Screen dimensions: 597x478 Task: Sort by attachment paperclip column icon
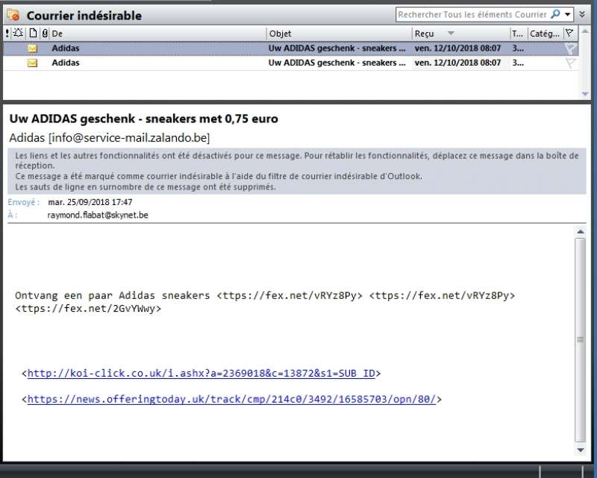[45, 34]
